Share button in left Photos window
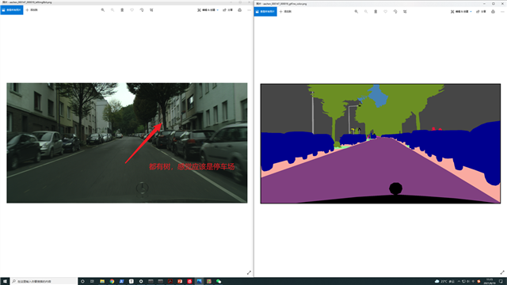 pos(228,10)
